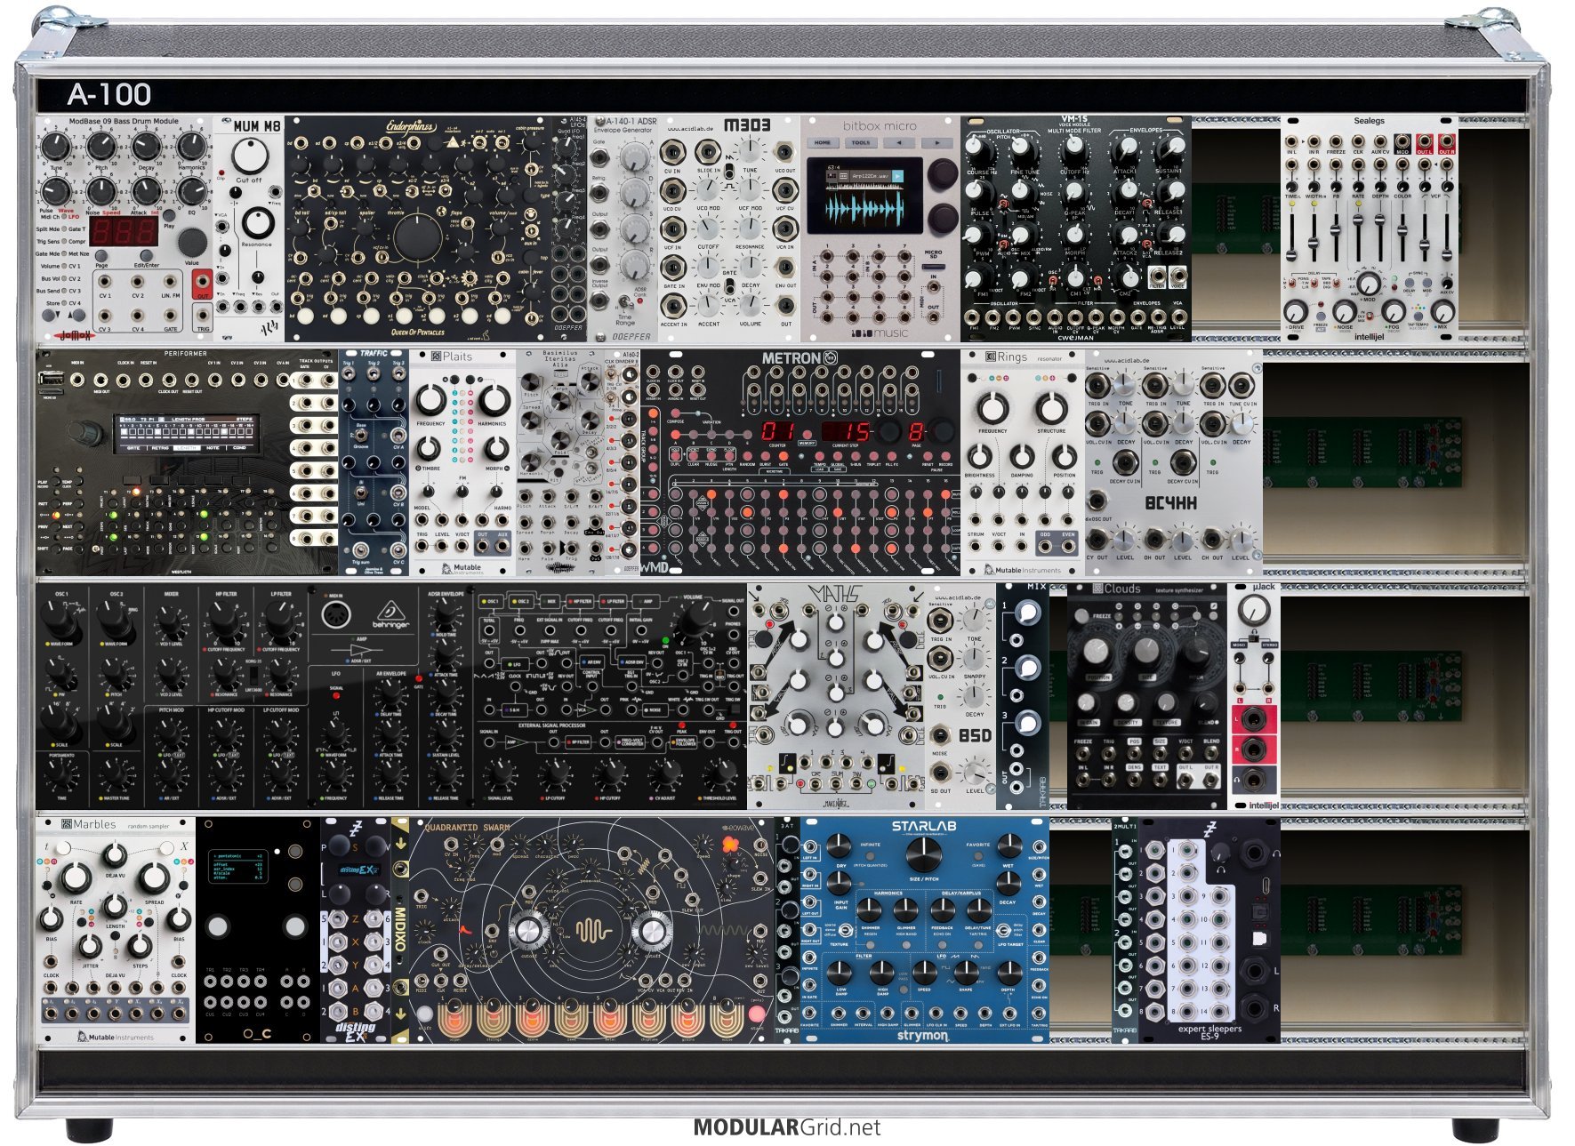The width and height of the screenshot is (1575, 1146).
Task: Click the BRIGHTNESS knob on Rings
Action: [979, 455]
